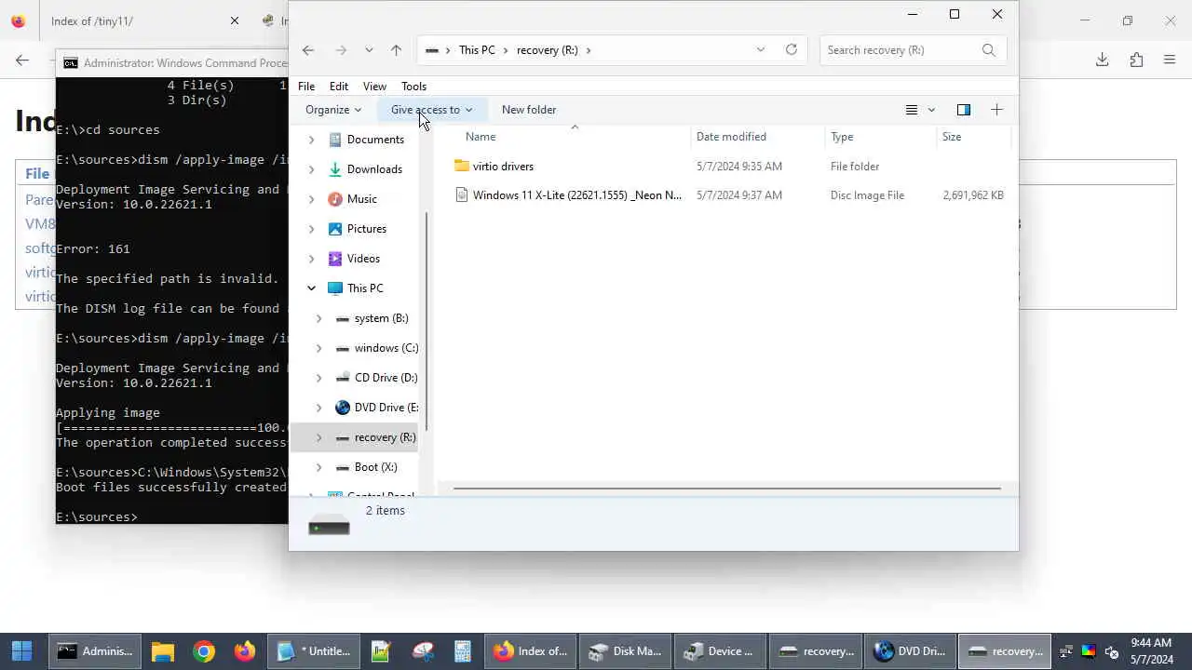The height and width of the screenshot is (670, 1192).
Task: Select the virtio drivers folder
Action: pos(503,167)
